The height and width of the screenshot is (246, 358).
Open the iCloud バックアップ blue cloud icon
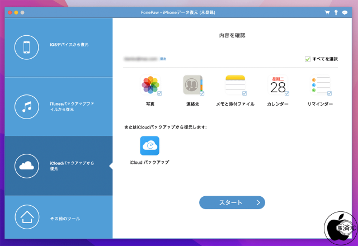coord(149,145)
